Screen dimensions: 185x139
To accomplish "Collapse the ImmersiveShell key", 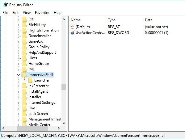I will point(18,75).
